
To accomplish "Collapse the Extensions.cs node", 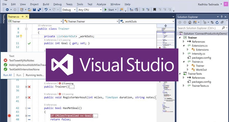I will click(184, 46).
